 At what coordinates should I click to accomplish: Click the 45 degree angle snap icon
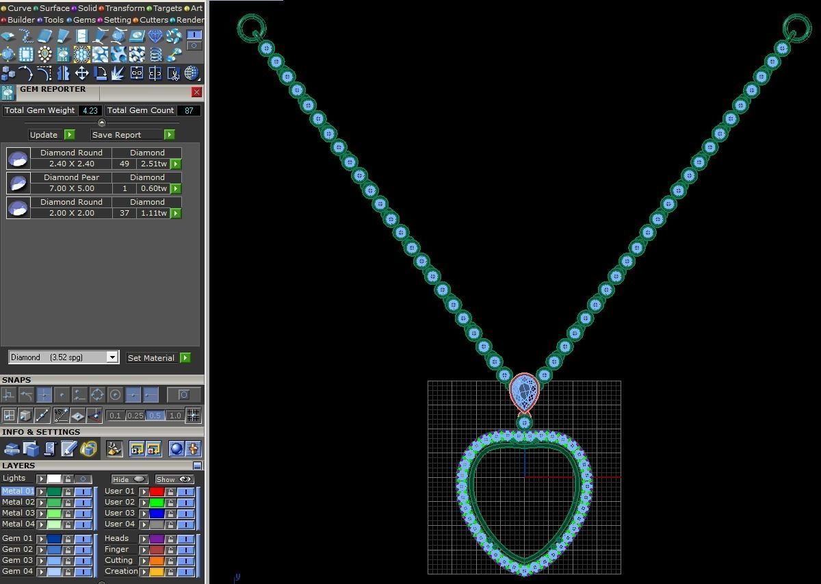pos(61,415)
